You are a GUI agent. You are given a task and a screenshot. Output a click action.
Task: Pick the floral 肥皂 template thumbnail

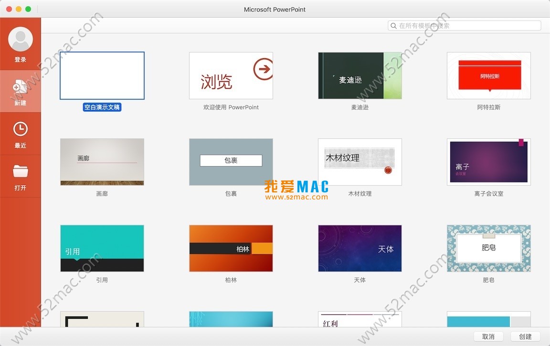[x=488, y=248]
